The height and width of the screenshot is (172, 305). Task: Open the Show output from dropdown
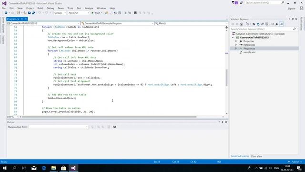coord(58,127)
